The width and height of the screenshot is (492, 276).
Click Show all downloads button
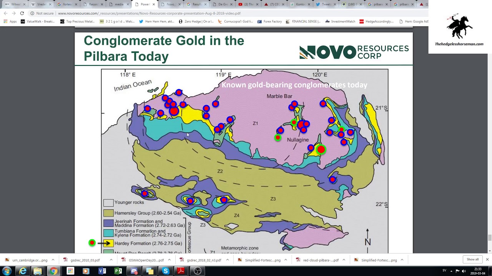[472, 260]
